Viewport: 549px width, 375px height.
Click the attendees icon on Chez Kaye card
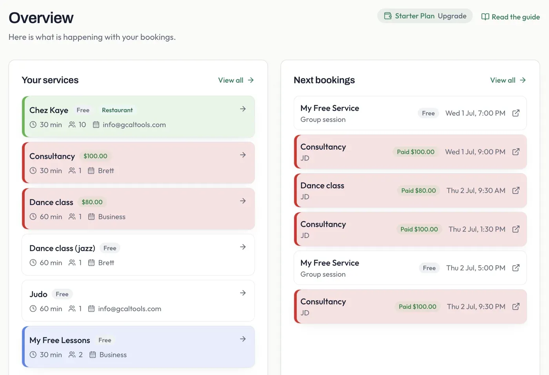[x=72, y=125]
